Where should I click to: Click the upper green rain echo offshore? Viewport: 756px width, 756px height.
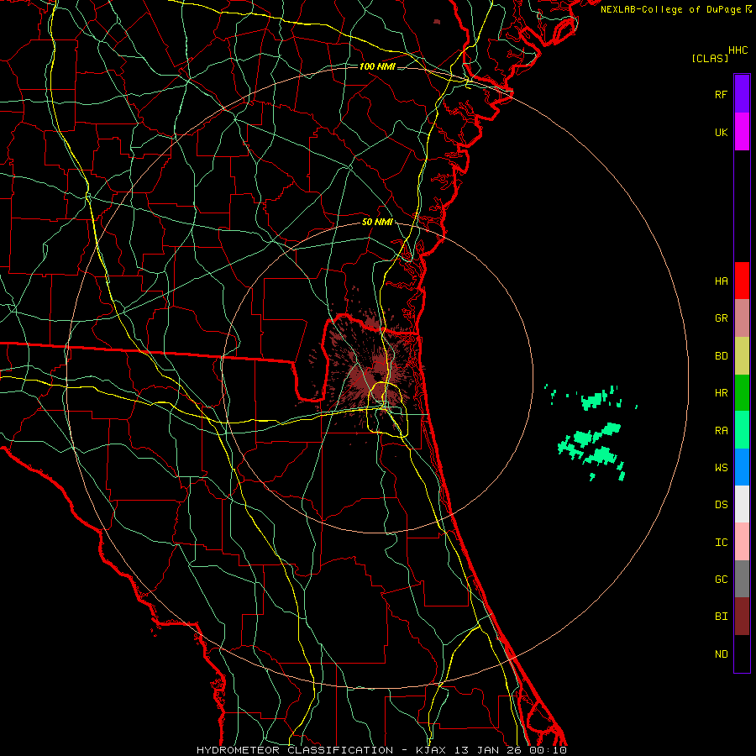coord(594,399)
